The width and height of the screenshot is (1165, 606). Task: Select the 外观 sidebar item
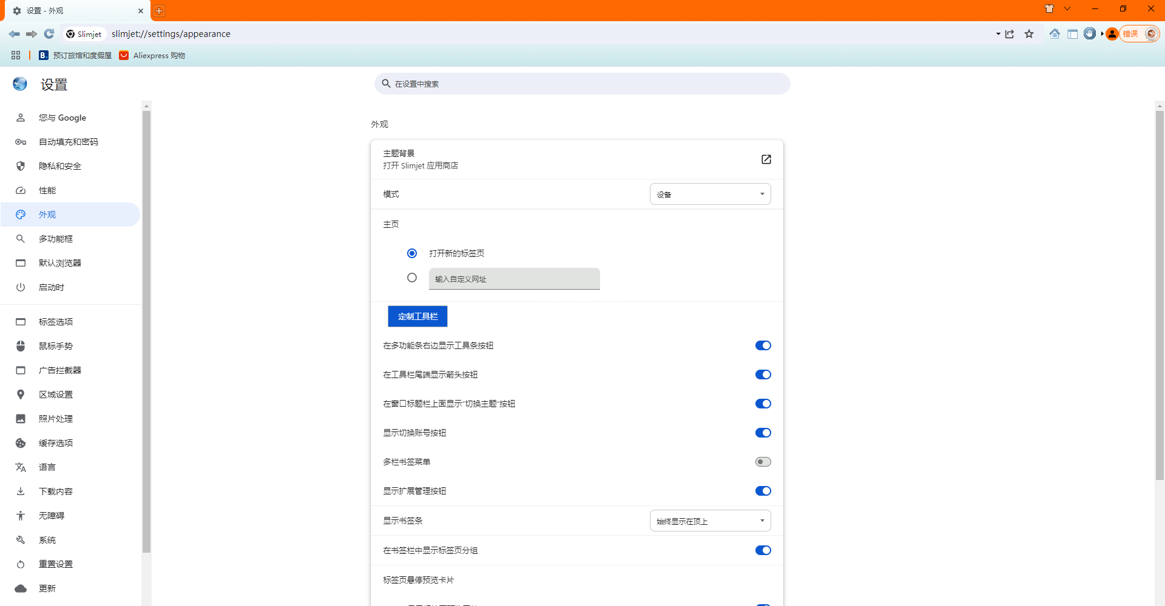pos(70,215)
